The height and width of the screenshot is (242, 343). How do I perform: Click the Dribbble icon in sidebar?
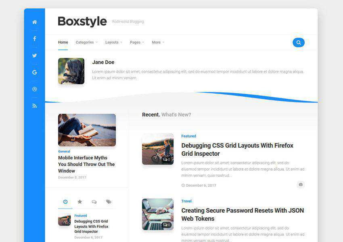34,89
